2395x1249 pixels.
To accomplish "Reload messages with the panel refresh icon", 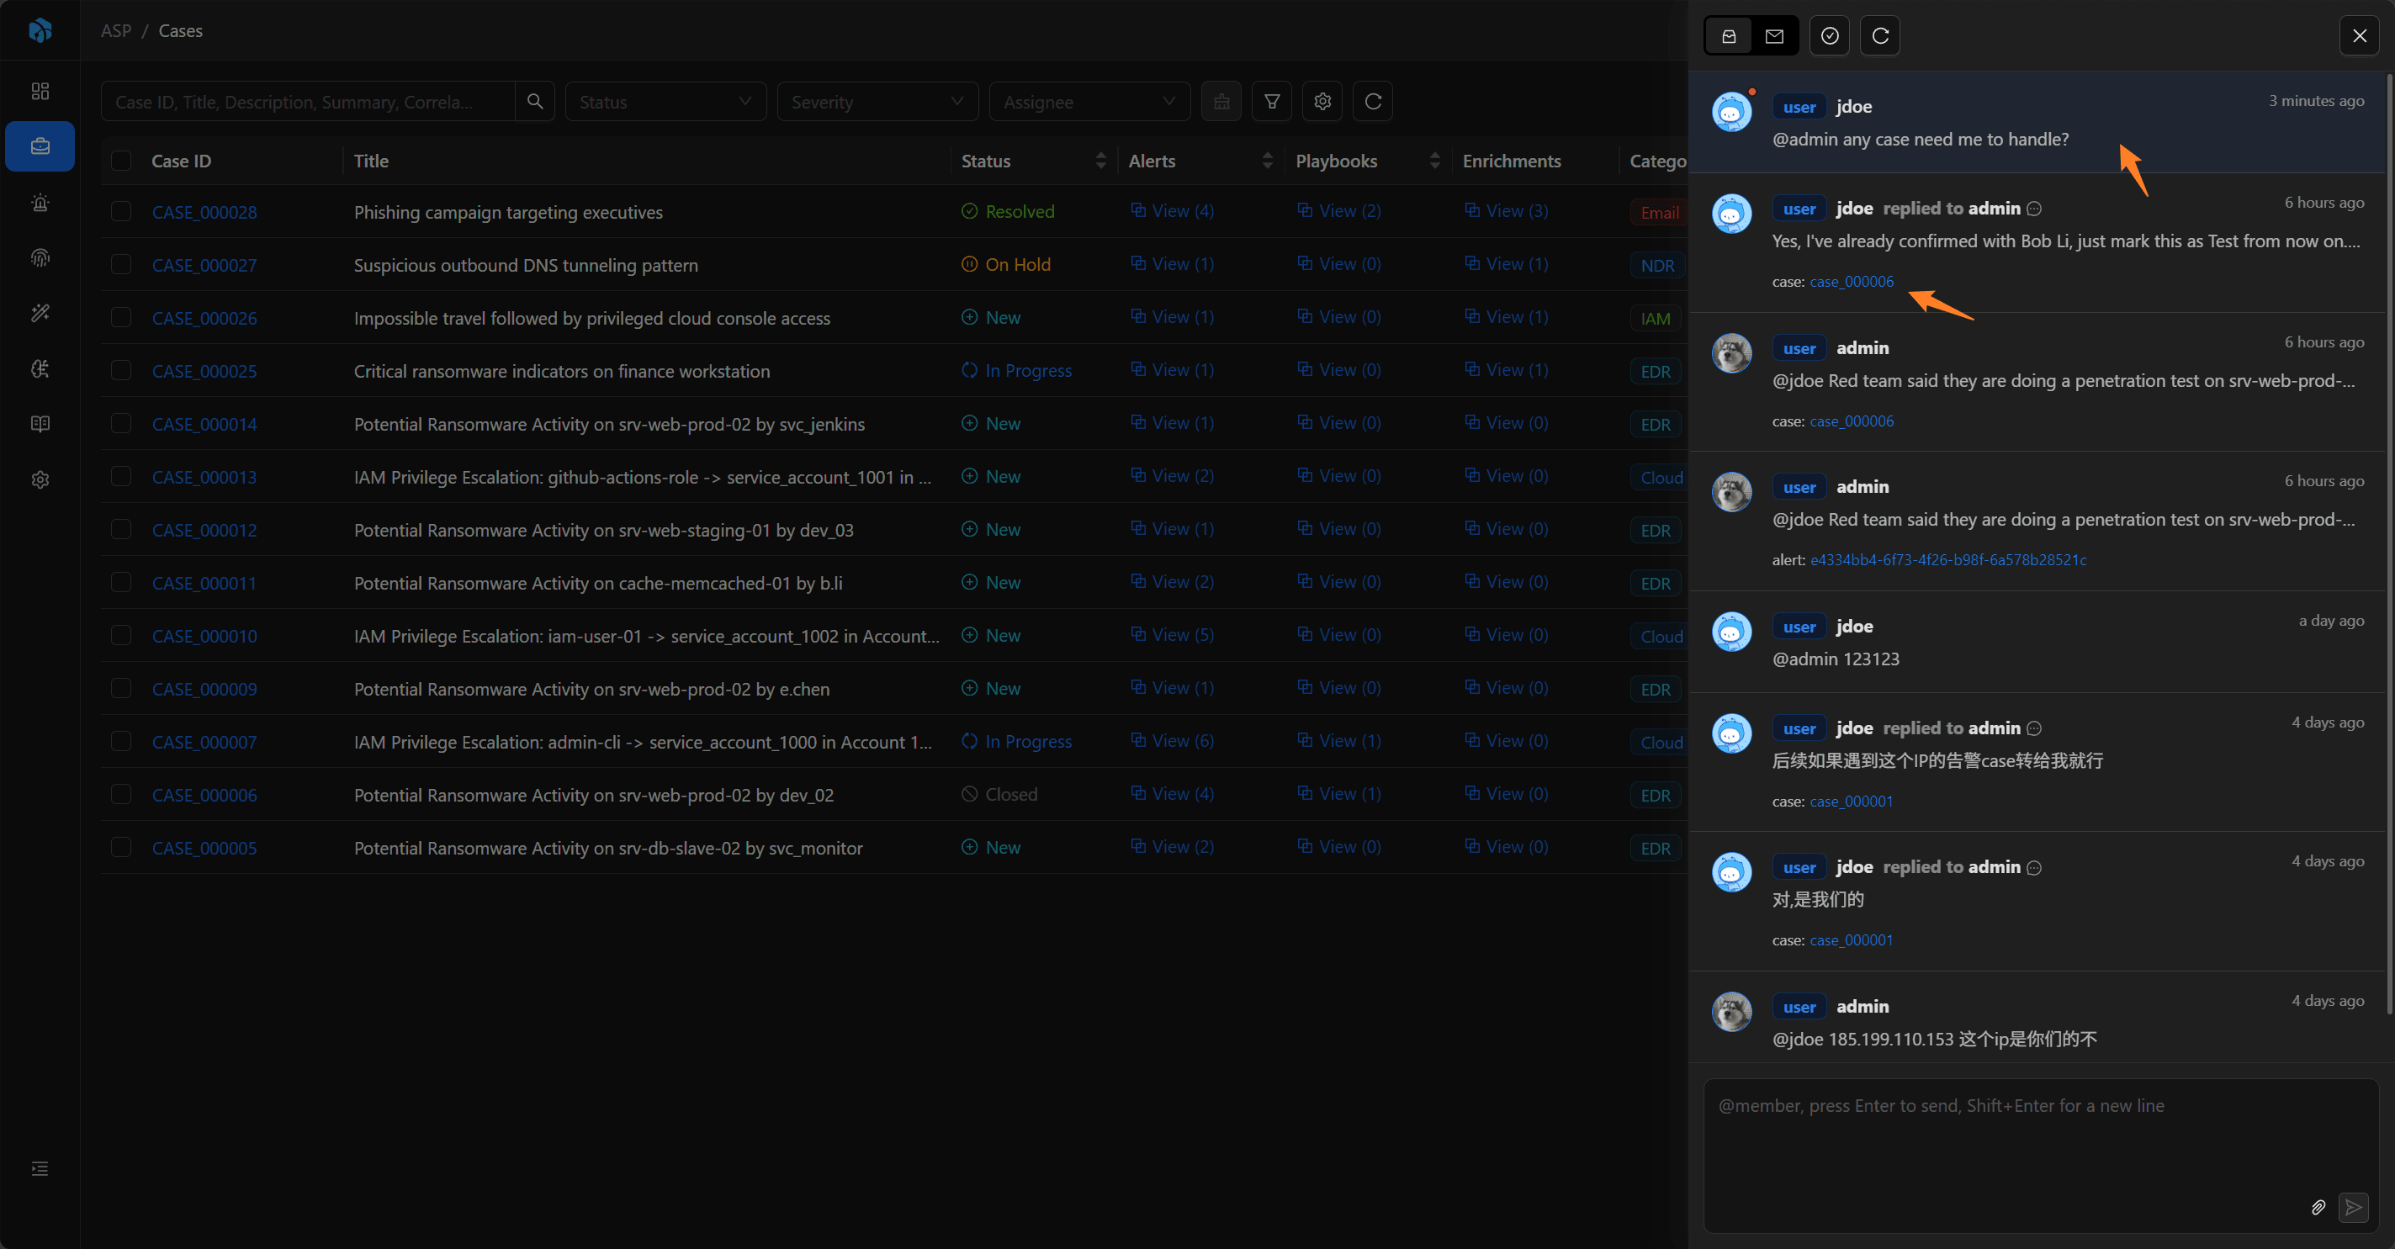I will 1880,35.
